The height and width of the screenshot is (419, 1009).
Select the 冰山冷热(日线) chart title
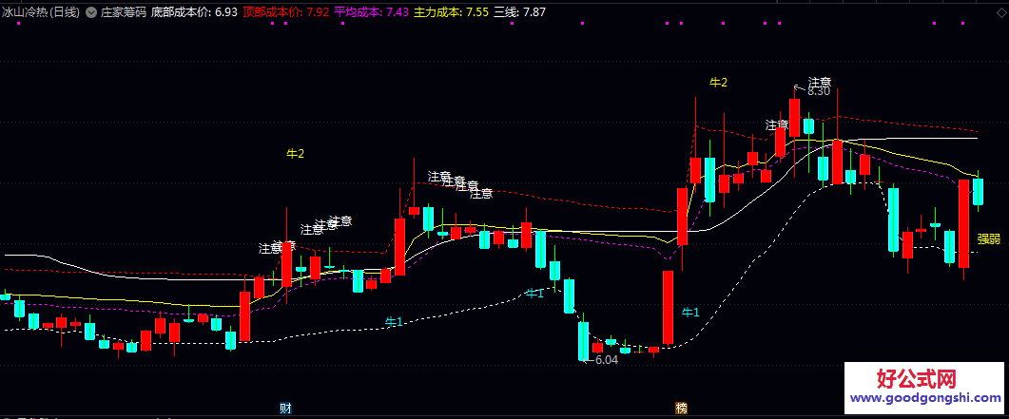tap(41, 11)
